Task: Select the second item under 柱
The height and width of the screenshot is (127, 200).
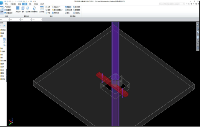Action: pyautogui.click(x=4, y=42)
